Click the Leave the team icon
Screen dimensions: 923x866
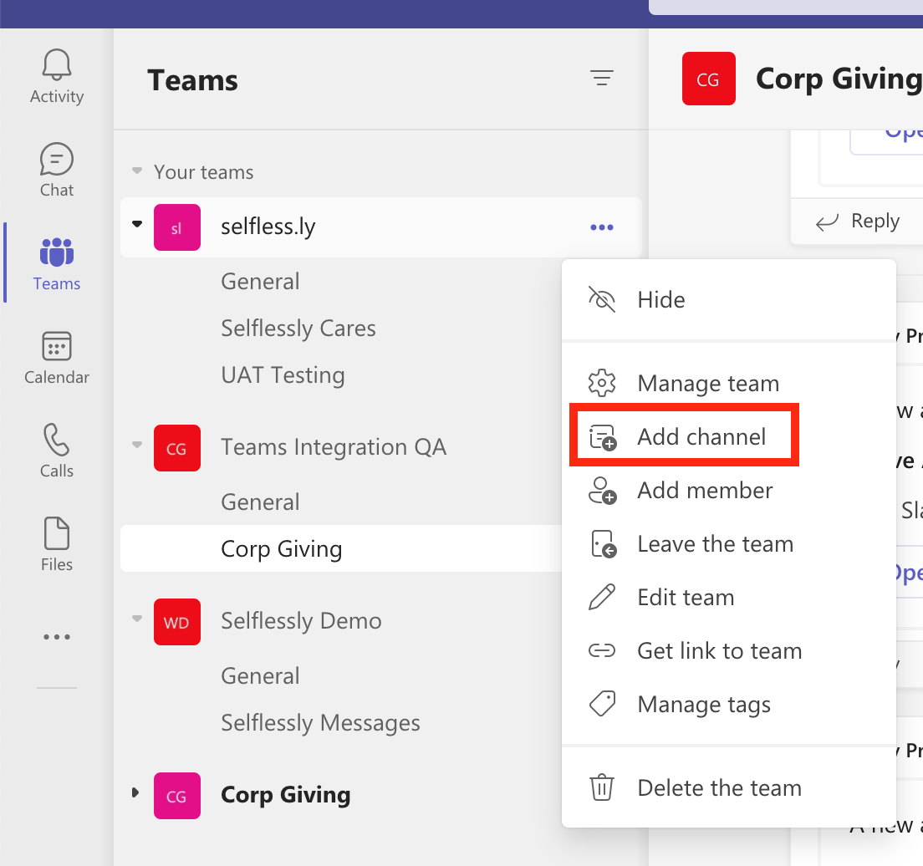pyautogui.click(x=603, y=544)
